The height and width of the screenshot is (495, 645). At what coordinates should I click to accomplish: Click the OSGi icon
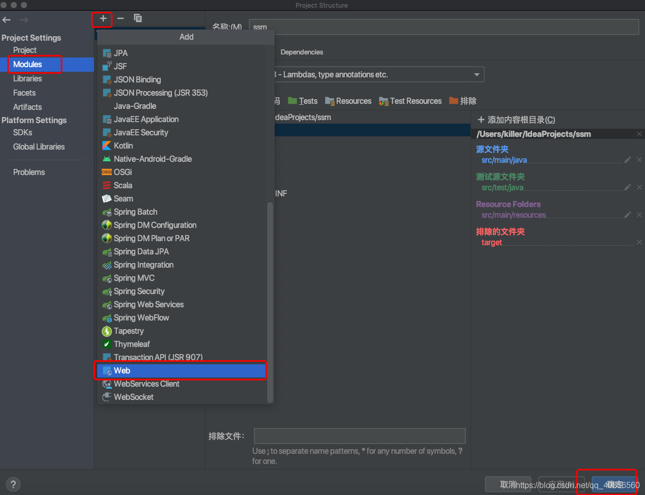tap(107, 172)
